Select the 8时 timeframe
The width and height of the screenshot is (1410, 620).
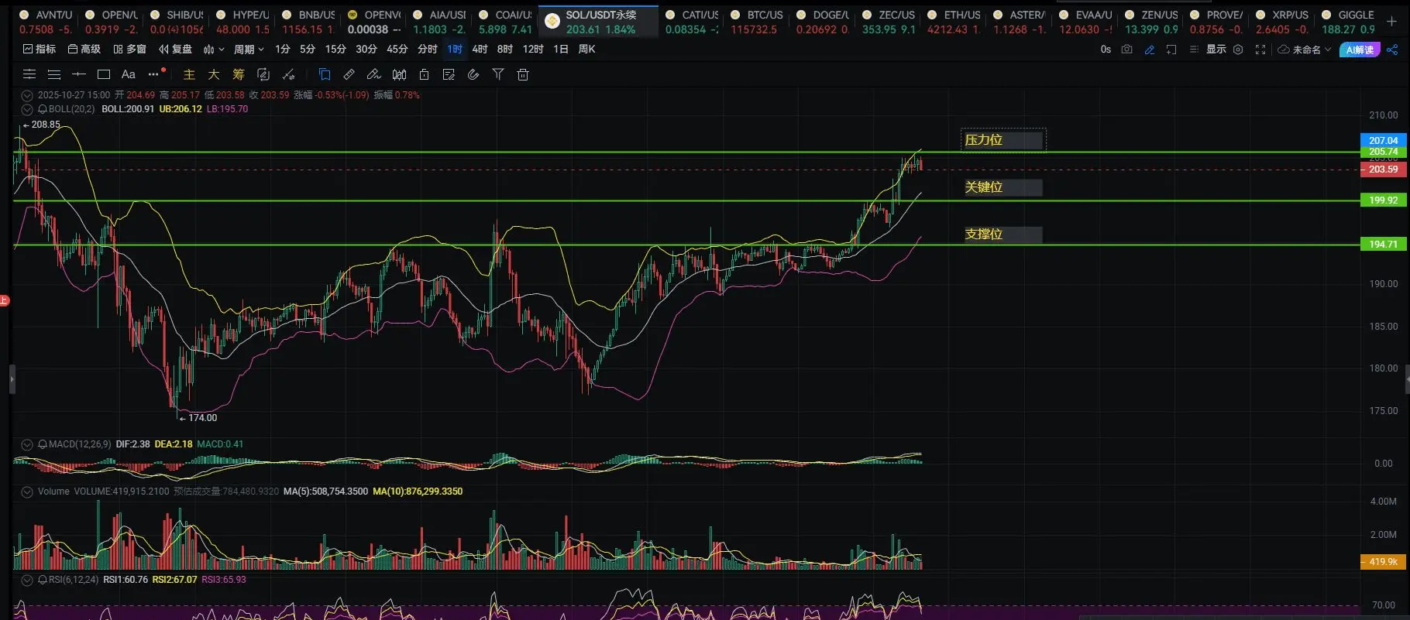505,49
